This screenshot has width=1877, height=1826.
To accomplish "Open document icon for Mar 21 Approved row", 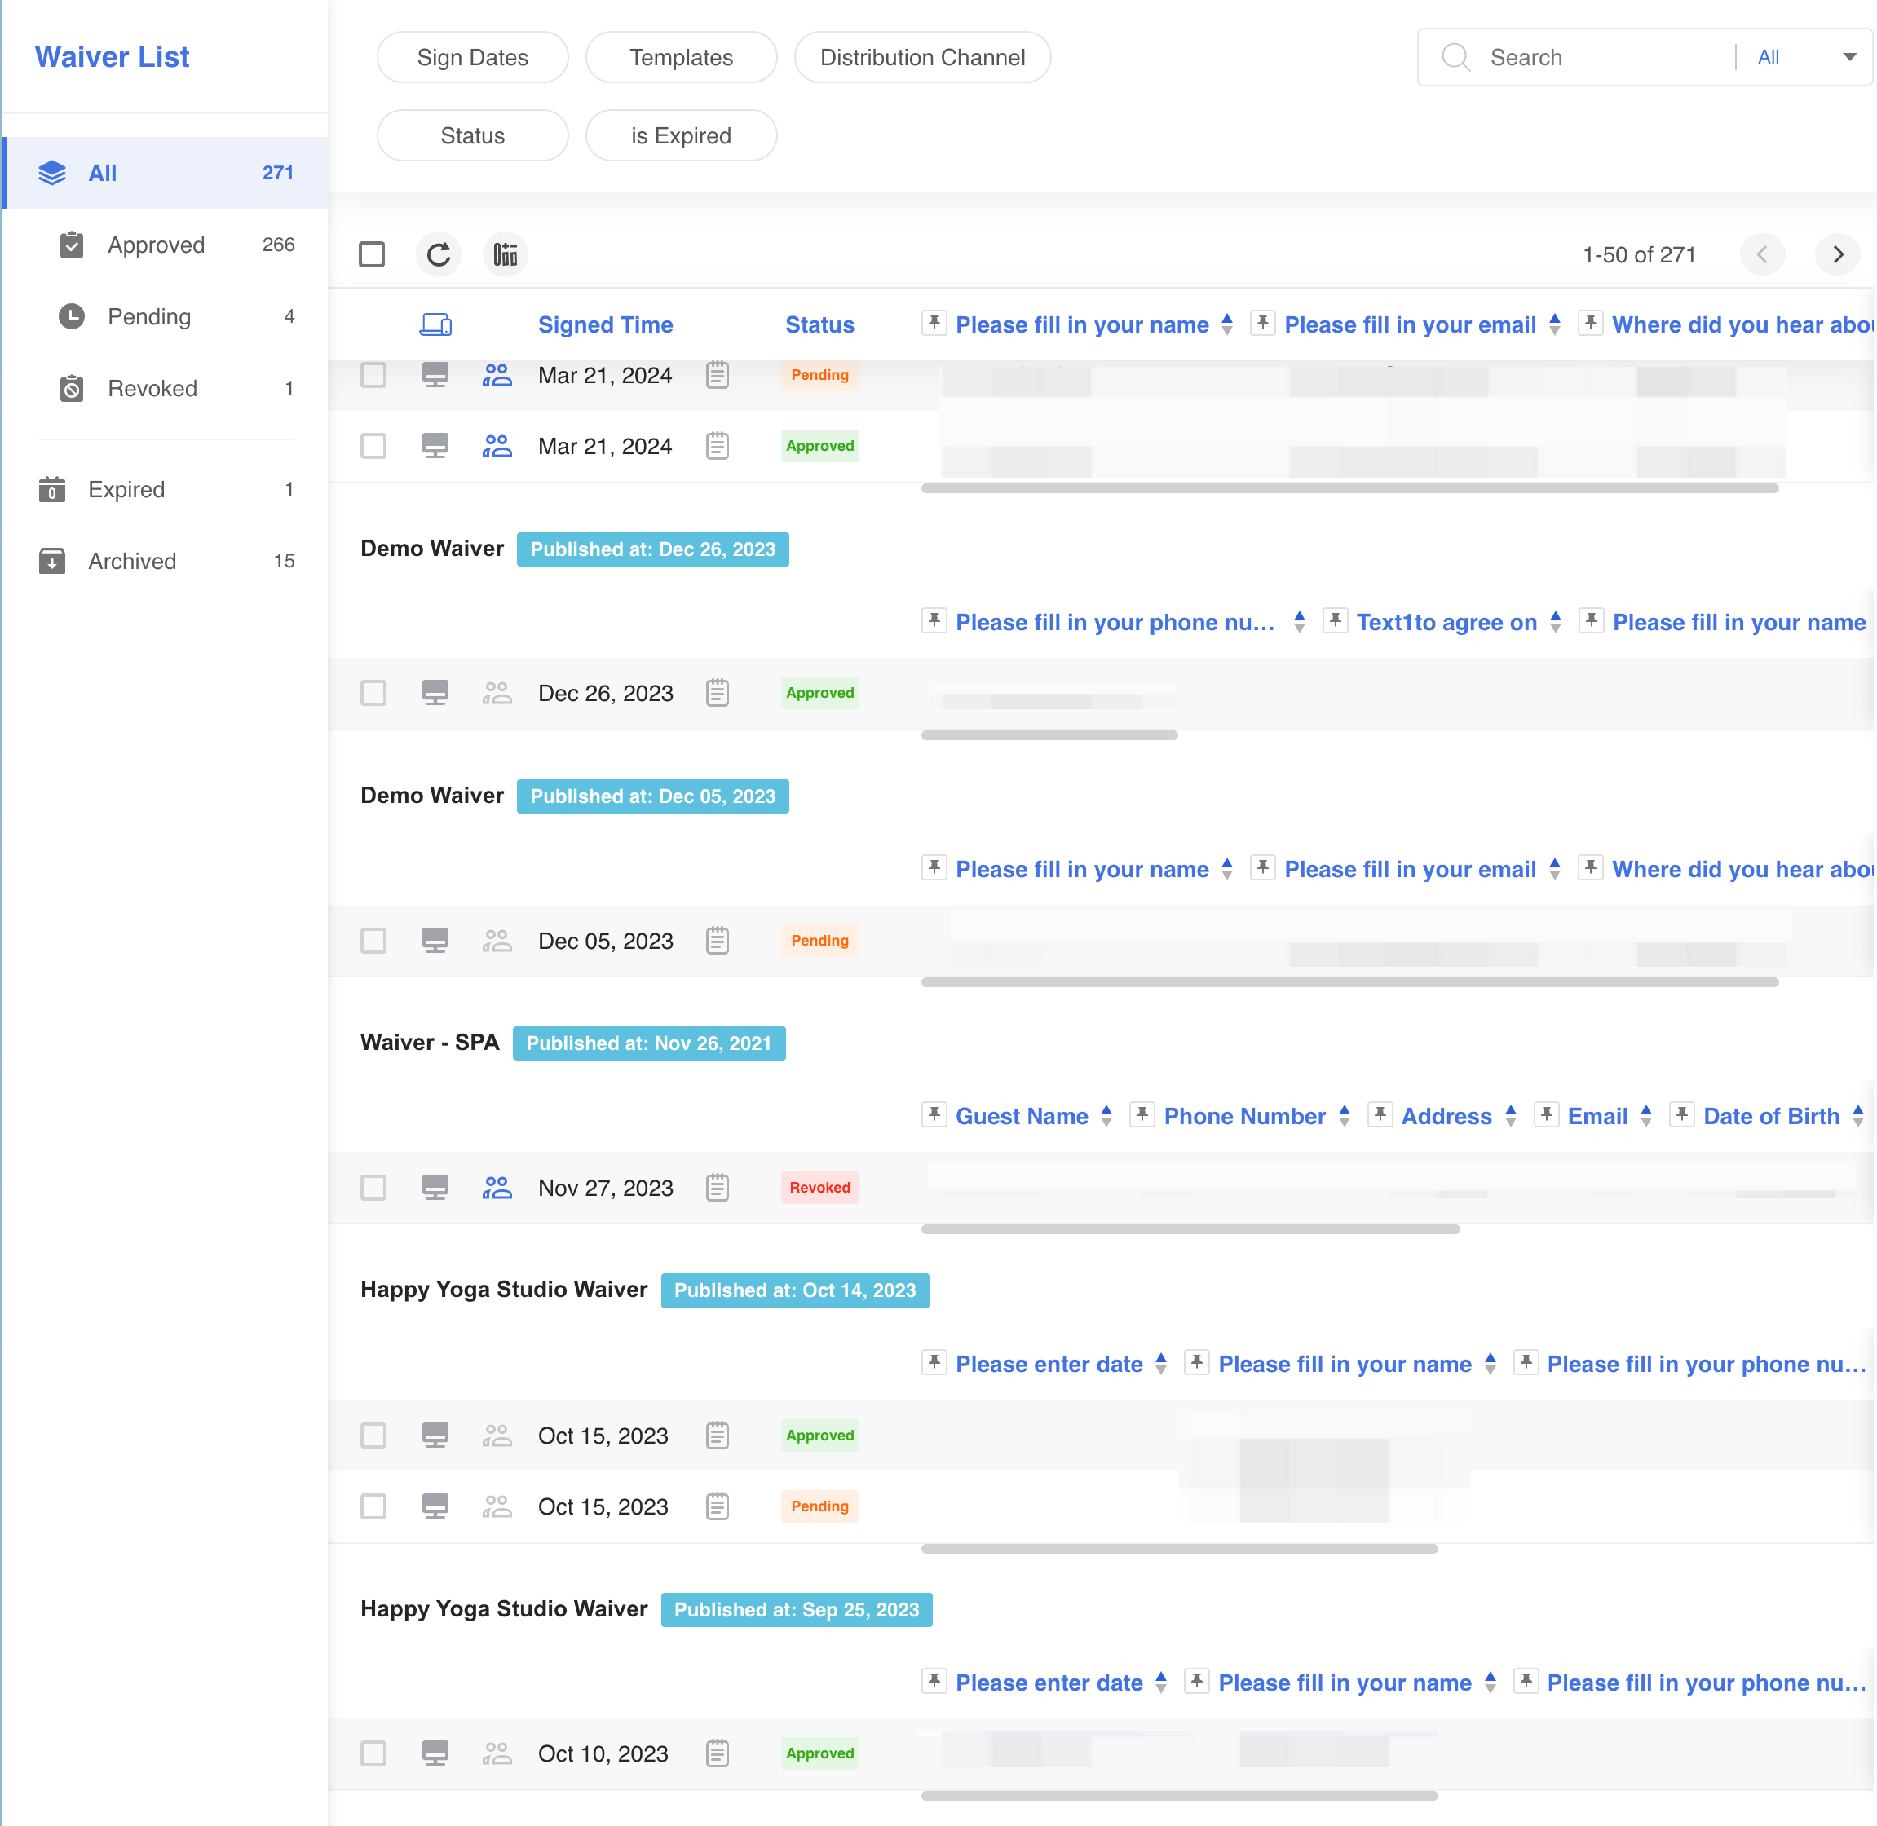I will pos(718,446).
